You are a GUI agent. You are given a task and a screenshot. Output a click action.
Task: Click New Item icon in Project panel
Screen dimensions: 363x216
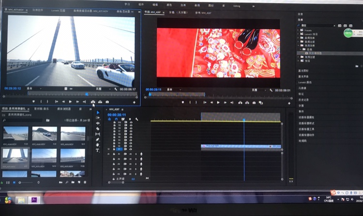(x=79, y=182)
